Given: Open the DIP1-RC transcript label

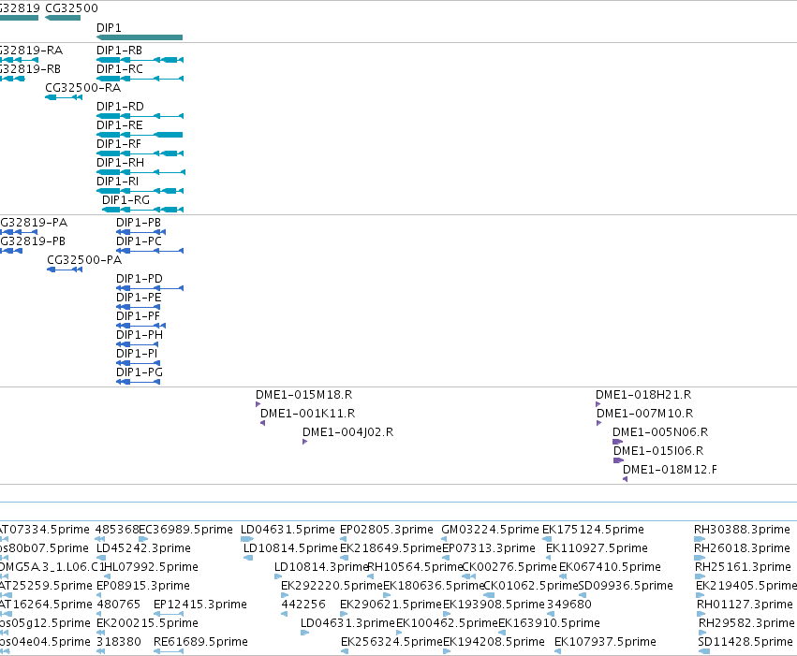Looking at the screenshot, I should click(120, 69).
